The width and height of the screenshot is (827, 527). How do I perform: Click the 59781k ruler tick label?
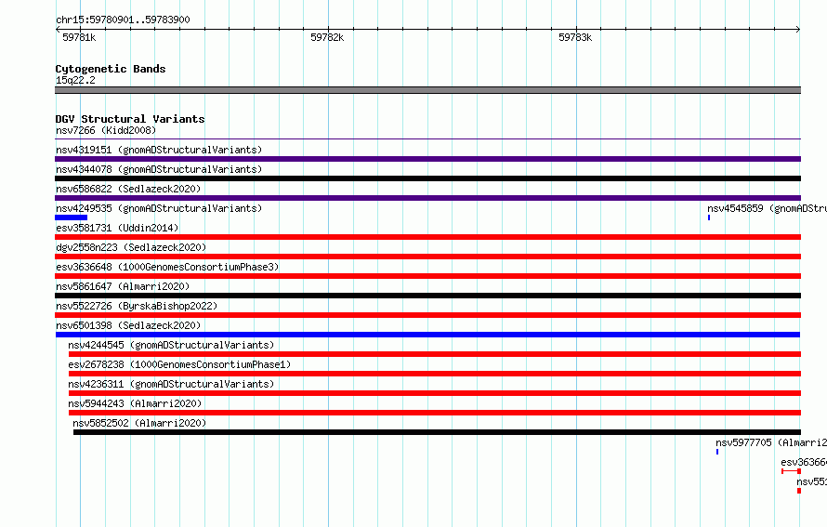click(79, 37)
